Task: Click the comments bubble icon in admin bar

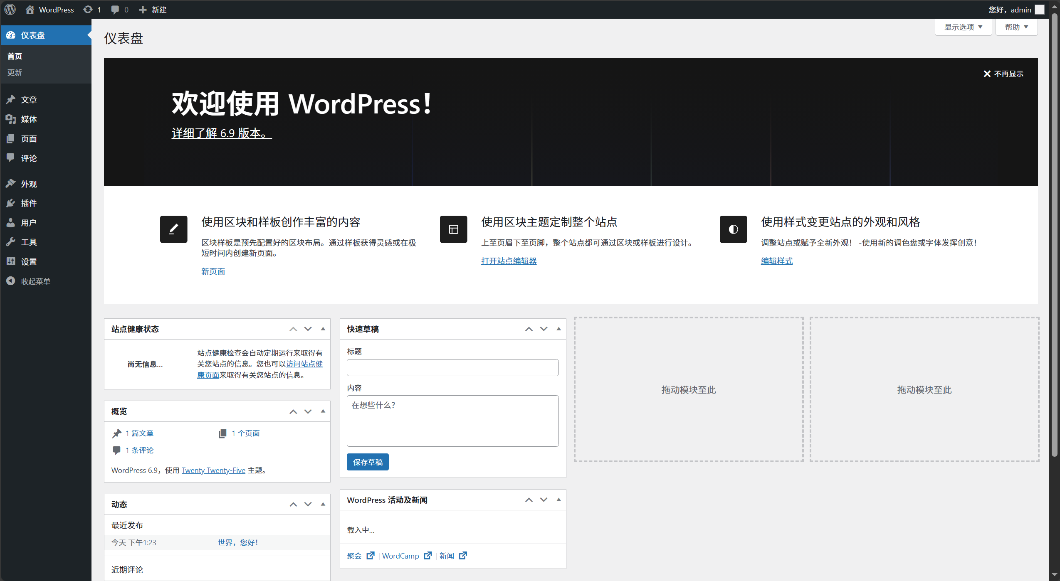Action: [115, 9]
